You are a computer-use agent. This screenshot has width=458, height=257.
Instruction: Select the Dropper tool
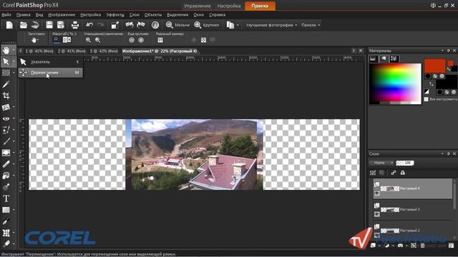tap(6, 84)
